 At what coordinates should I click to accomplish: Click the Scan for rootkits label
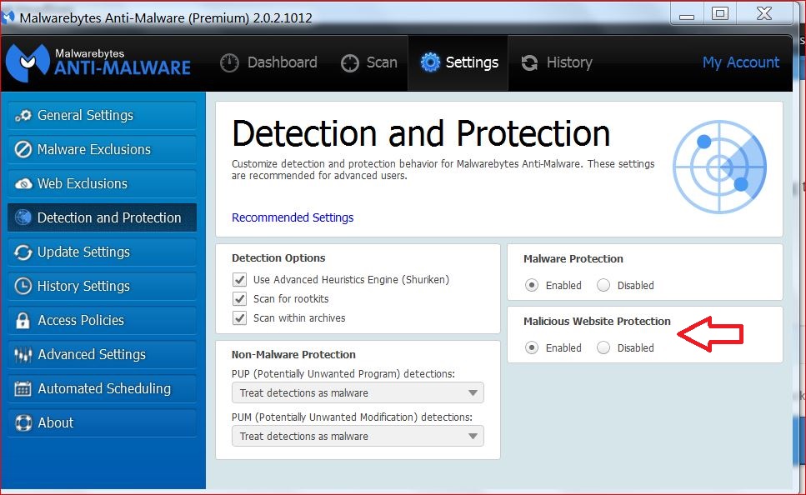pyautogui.click(x=291, y=298)
